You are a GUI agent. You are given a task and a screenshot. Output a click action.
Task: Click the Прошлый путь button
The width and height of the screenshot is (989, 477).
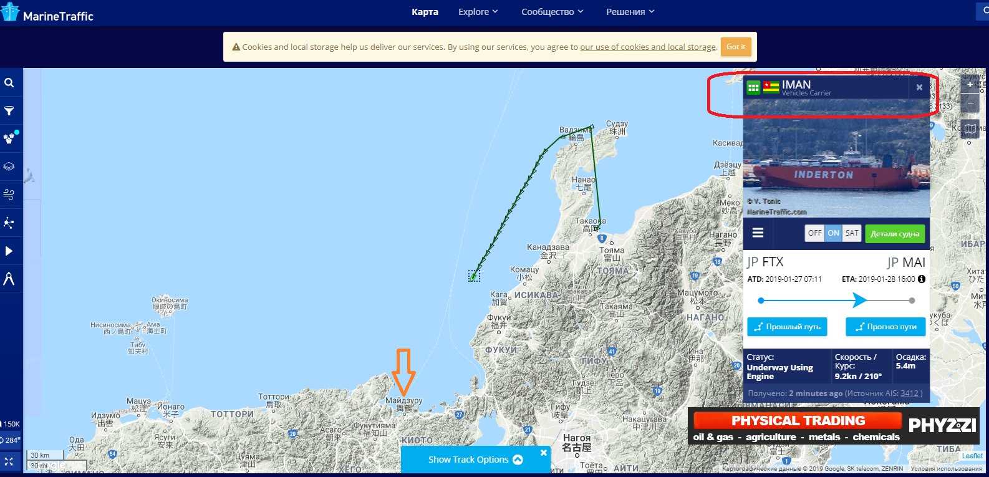click(x=787, y=327)
